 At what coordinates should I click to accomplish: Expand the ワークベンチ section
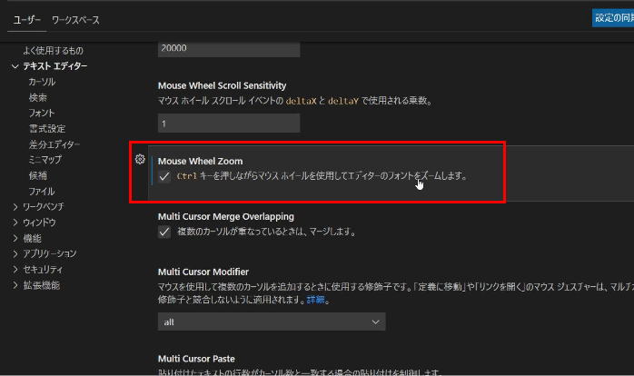(x=15, y=207)
